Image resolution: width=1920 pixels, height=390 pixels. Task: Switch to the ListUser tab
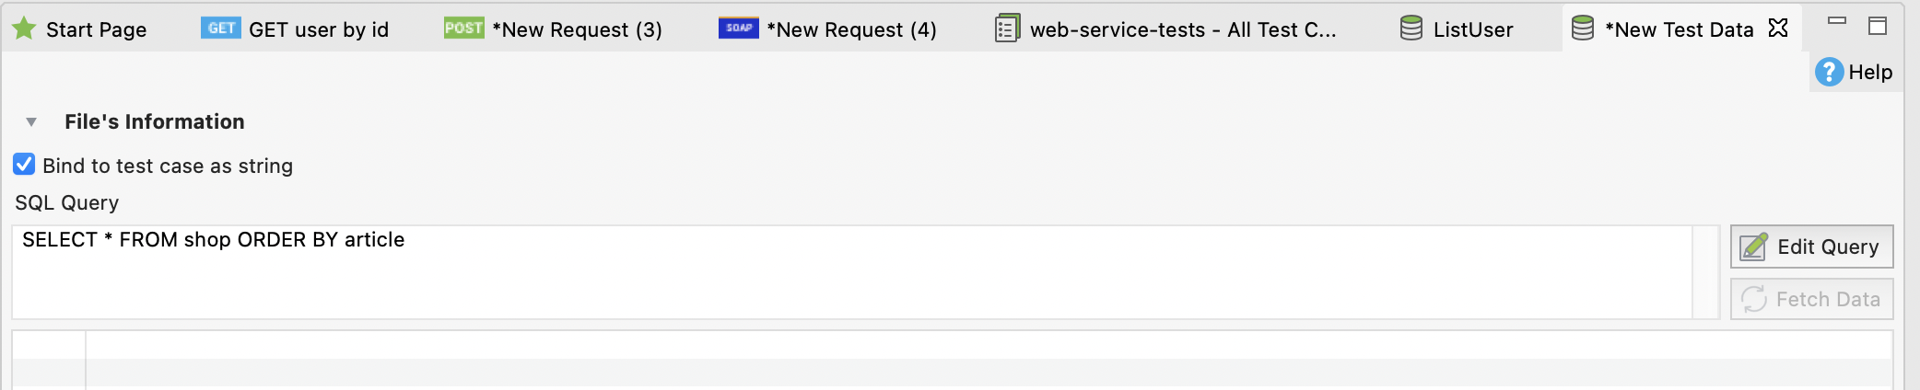[x=1472, y=29]
